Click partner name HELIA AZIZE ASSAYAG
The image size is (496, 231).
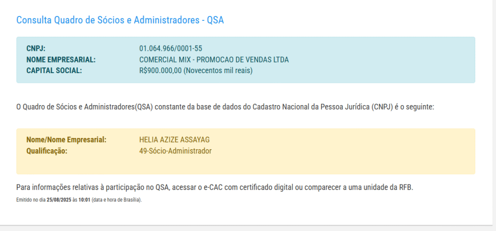[x=174, y=140]
